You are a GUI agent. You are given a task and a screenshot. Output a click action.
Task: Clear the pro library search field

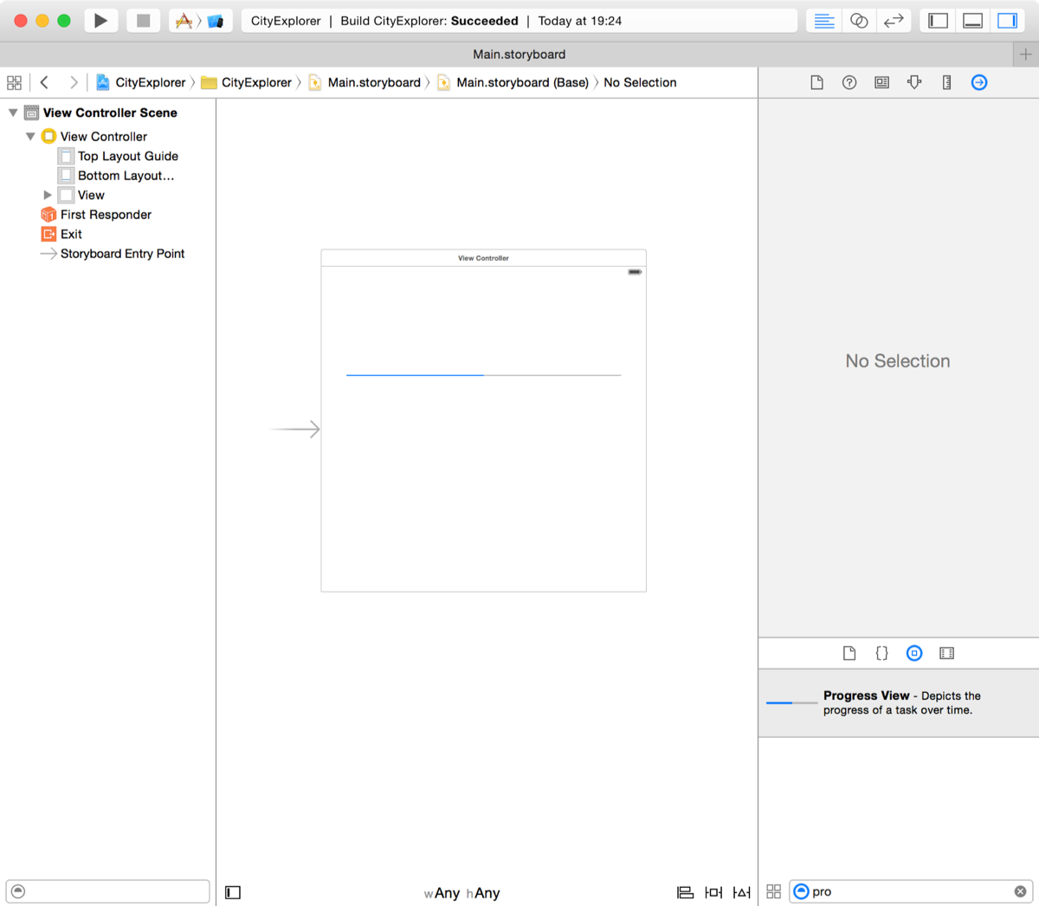coord(1020,891)
